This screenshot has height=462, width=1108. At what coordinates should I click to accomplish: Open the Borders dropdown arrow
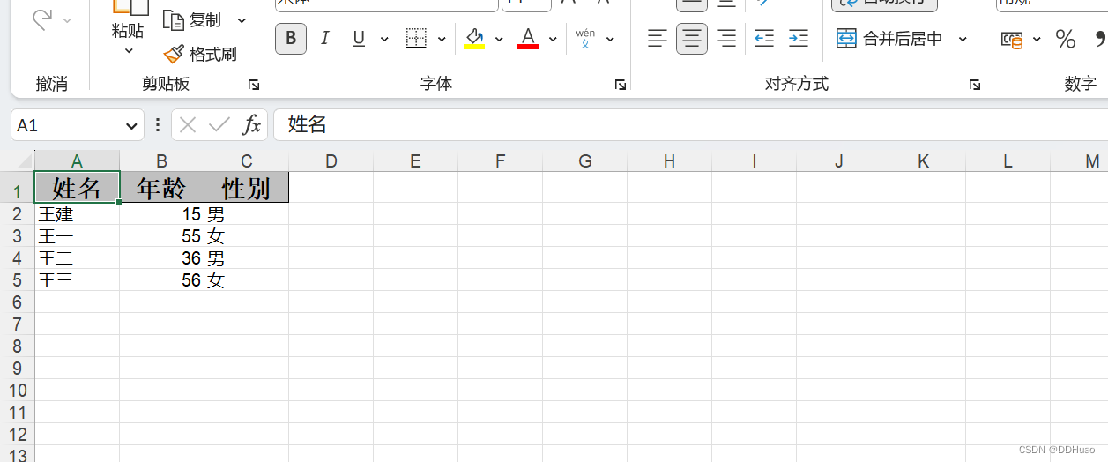[x=441, y=39]
